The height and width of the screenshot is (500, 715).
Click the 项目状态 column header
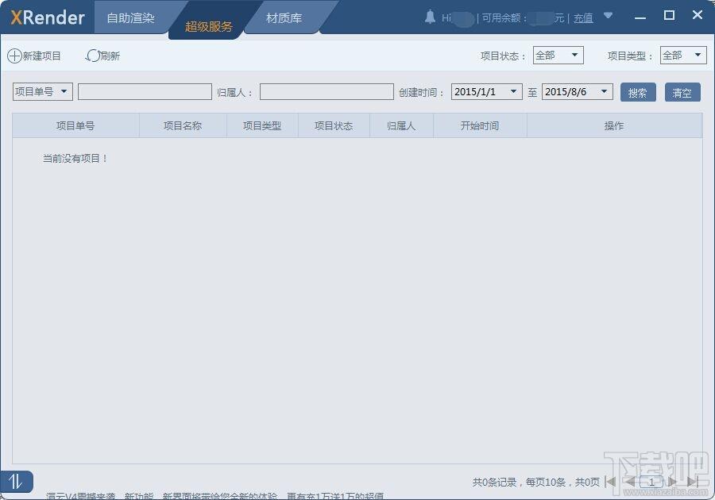click(x=334, y=125)
